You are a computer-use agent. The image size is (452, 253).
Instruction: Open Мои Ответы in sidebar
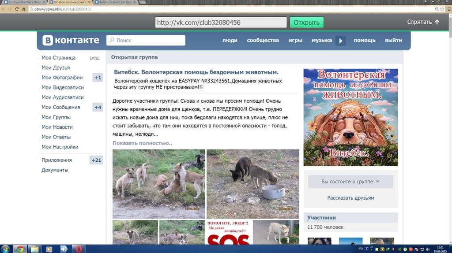click(56, 137)
